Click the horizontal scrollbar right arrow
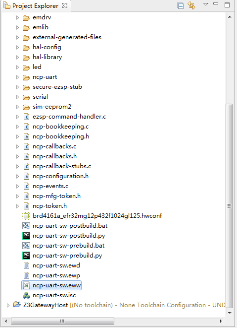 (x=221, y=321)
